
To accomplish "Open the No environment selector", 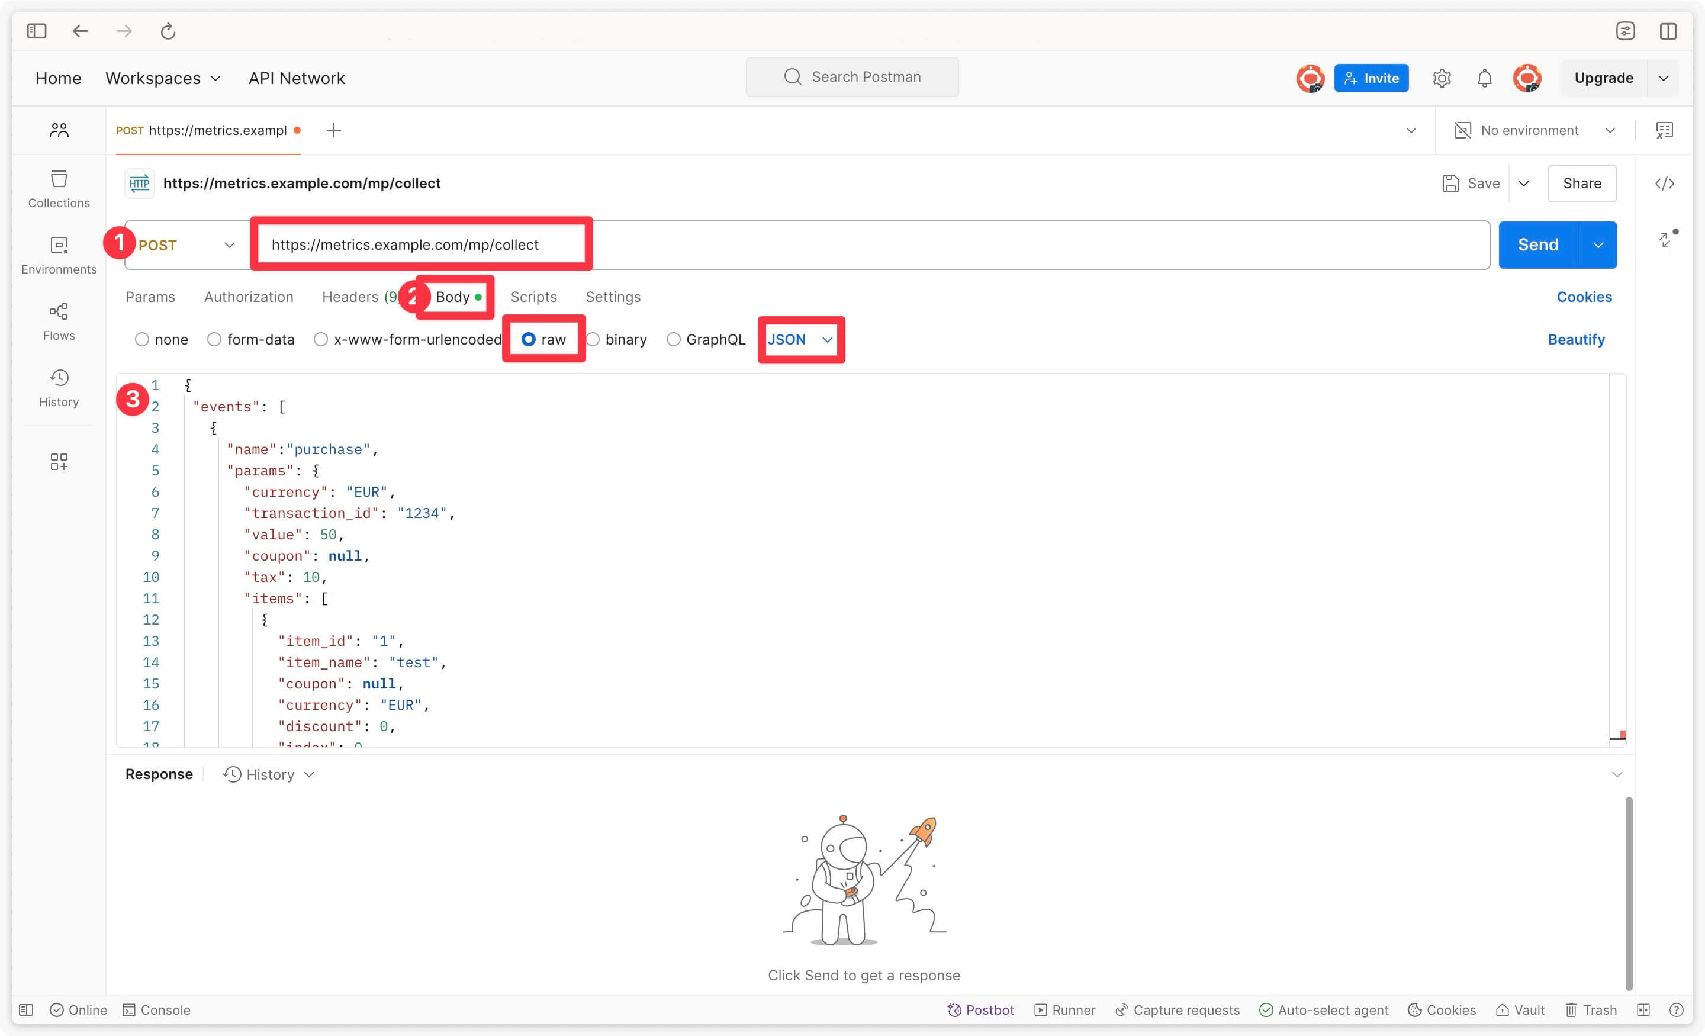I will [1534, 130].
